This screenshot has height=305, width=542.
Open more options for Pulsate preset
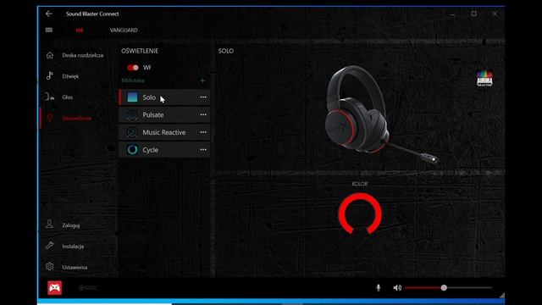(203, 114)
